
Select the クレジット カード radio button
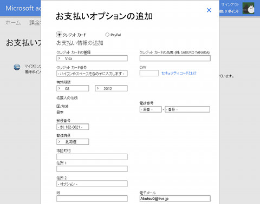(x=59, y=35)
